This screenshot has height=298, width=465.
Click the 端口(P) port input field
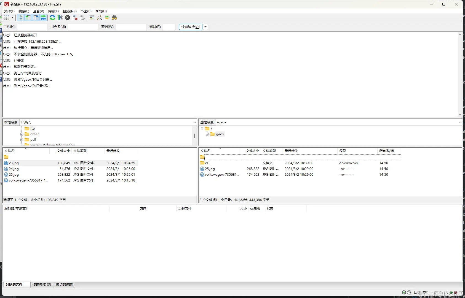169,27
